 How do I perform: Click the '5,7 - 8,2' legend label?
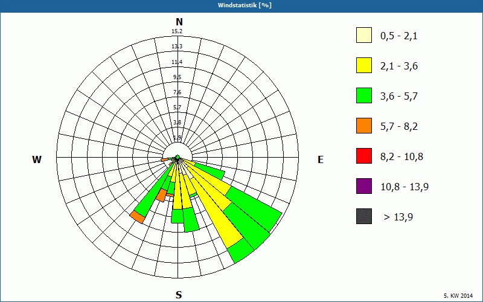tap(399, 127)
